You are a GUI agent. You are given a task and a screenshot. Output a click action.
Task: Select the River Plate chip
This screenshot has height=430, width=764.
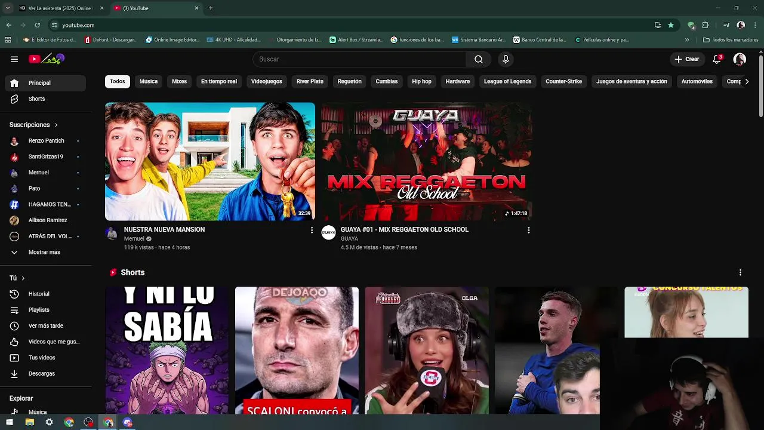pos(310,81)
